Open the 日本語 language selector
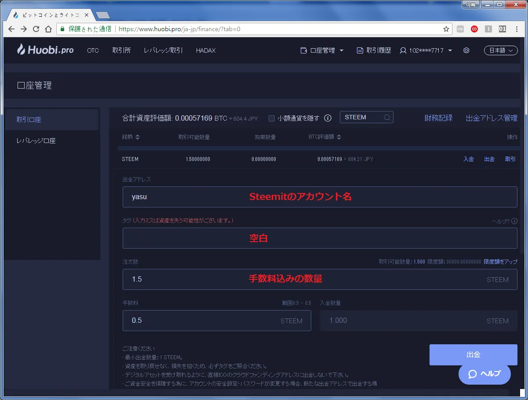Screen dimensions: 528x400 (501, 50)
